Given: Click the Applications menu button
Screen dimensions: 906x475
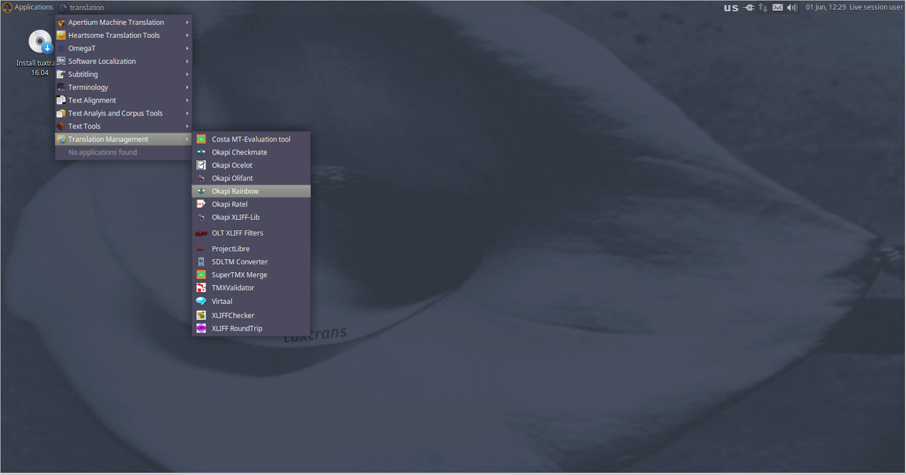Looking at the screenshot, I should (x=28, y=7).
